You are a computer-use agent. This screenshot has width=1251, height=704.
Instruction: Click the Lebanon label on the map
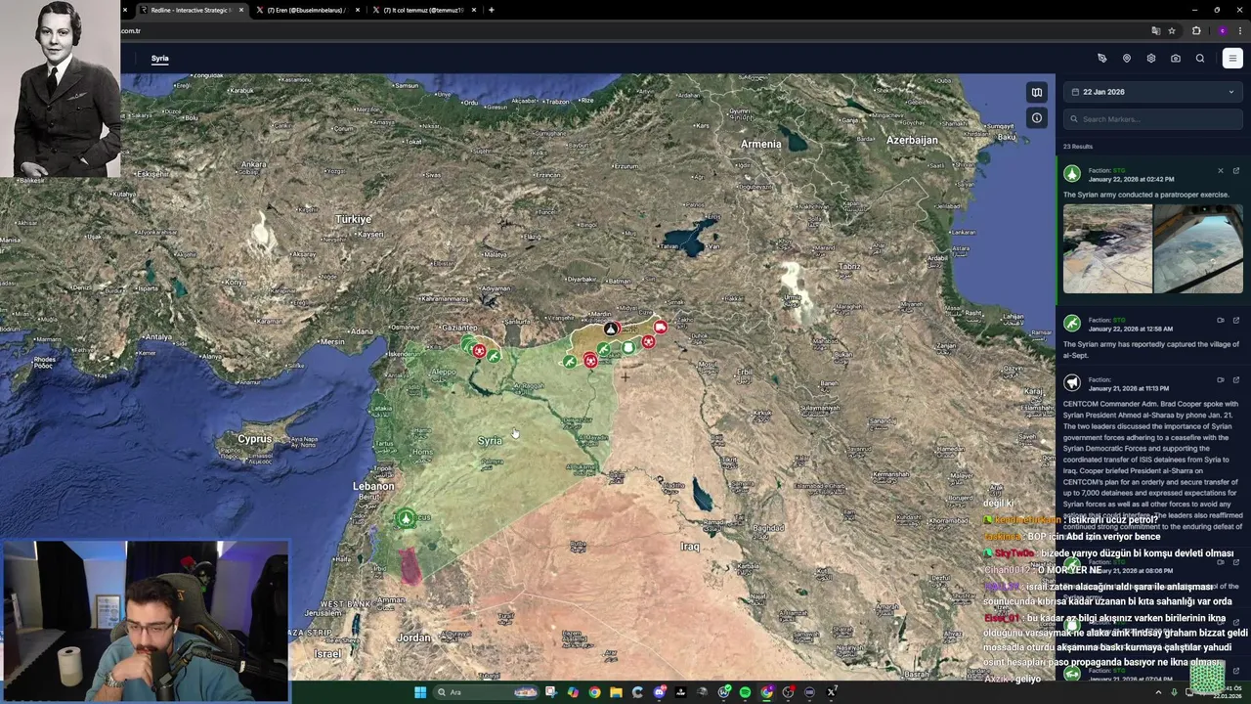(373, 486)
